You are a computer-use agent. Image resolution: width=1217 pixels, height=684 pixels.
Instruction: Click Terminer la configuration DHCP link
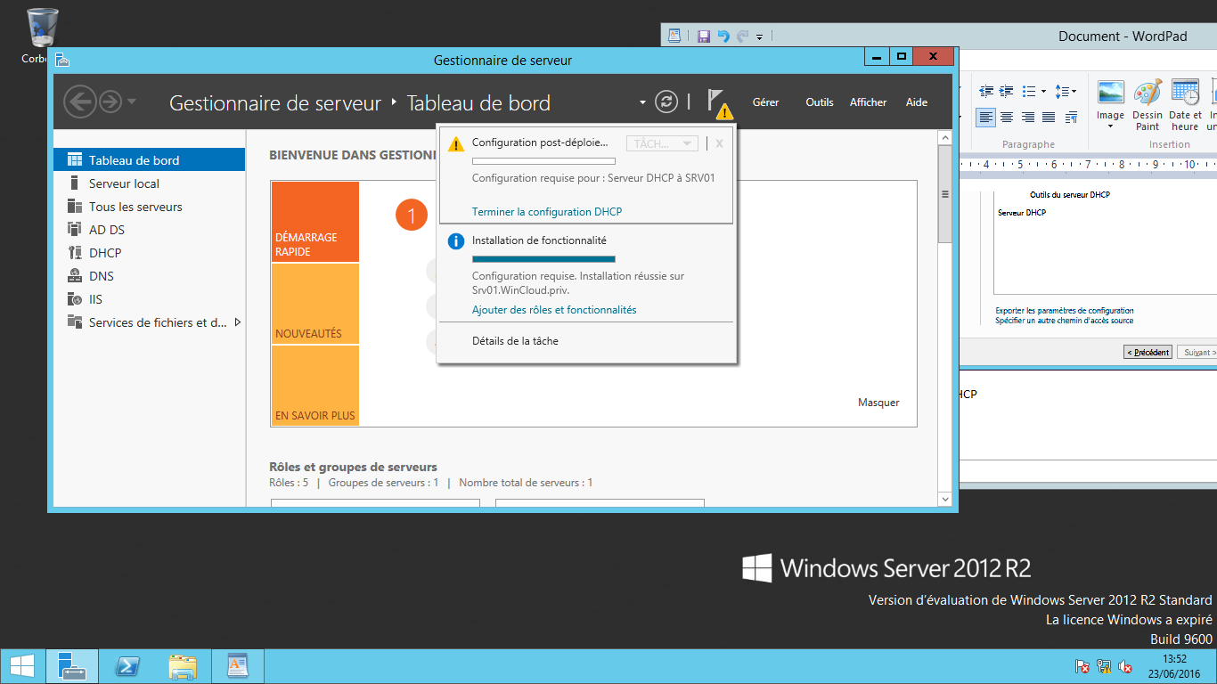(547, 212)
